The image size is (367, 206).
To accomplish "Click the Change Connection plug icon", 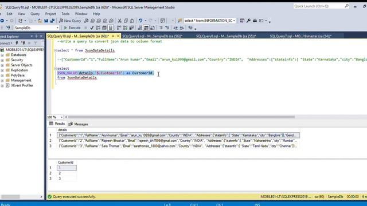I will click(9, 28).
